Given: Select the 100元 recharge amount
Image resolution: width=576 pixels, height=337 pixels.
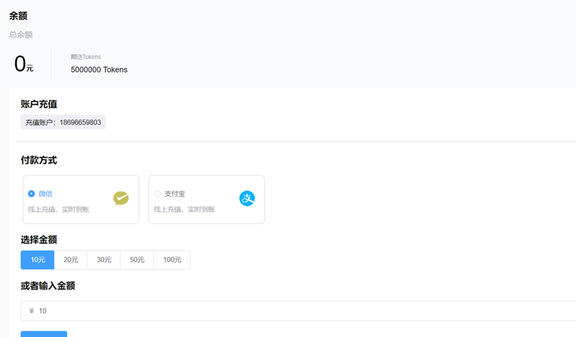Looking at the screenshot, I should pyautogui.click(x=172, y=260).
